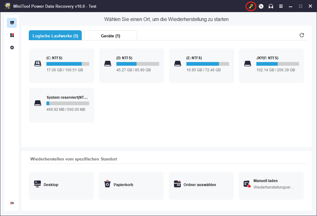Click the System reserviert disk icon
The image size is (317, 216).
37,103
